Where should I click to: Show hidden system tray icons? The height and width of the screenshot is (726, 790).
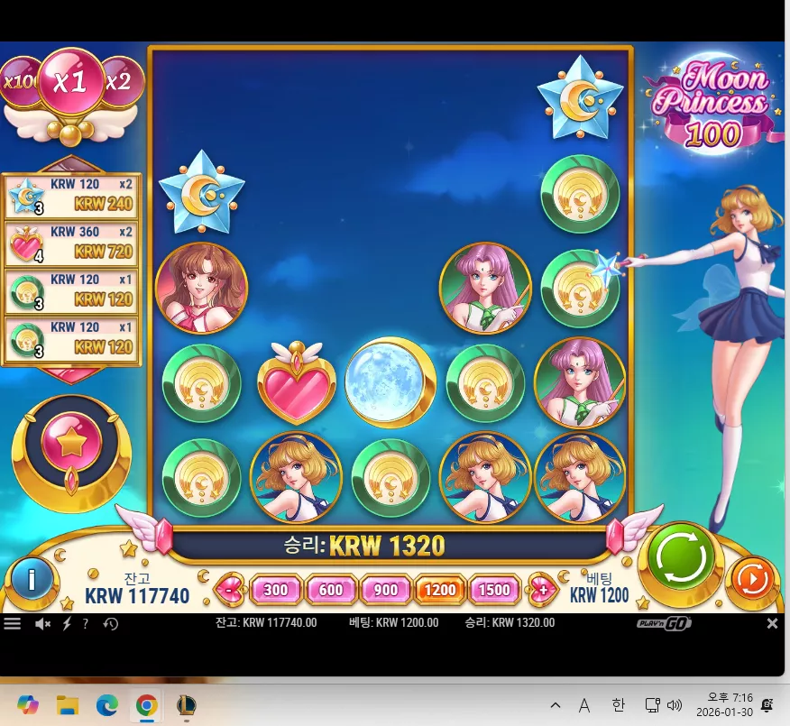pyautogui.click(x=556, y=705)
